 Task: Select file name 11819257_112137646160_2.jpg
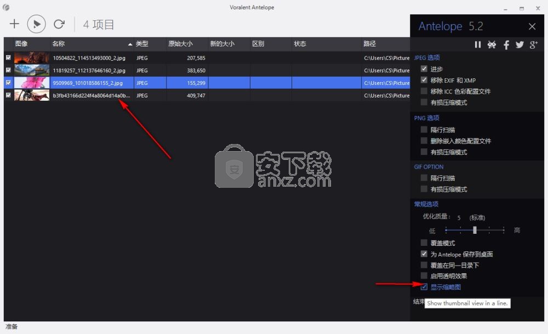[x=89, y=71]
